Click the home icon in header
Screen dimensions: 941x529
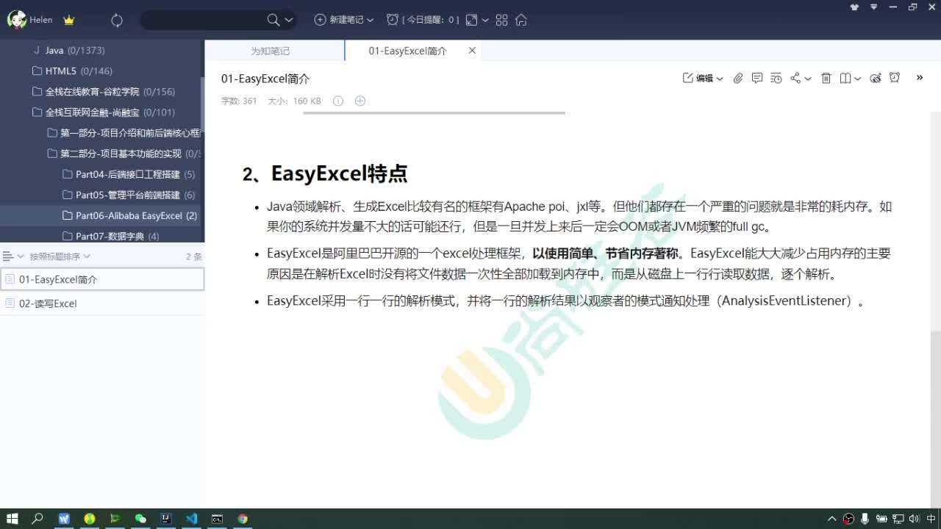[521, 21]
